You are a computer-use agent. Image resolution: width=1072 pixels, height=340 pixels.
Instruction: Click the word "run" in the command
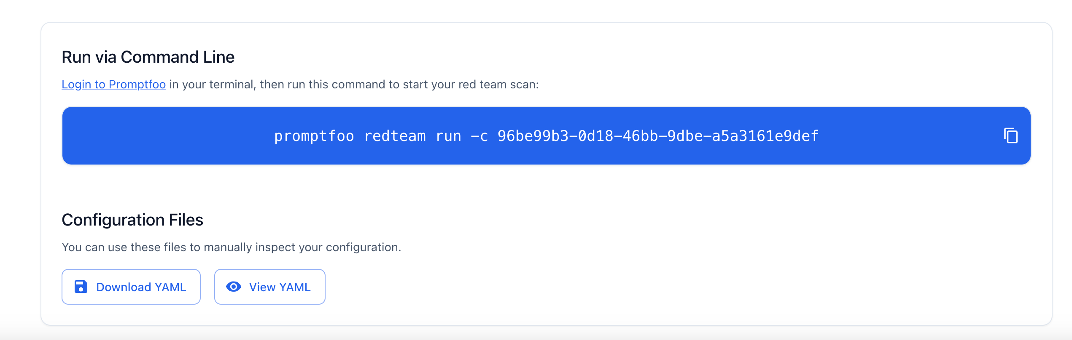click(448, 136)
